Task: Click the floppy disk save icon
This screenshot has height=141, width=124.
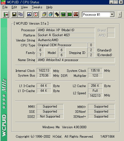Action: click(14, 14)
